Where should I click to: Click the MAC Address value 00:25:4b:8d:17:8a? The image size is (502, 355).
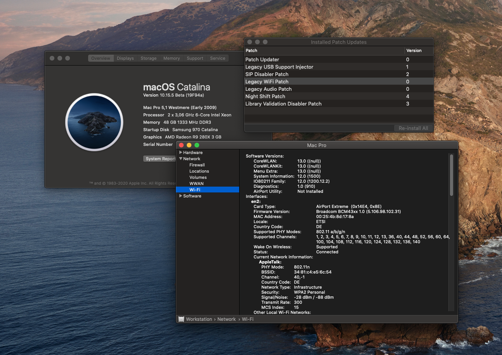[335, 216]
